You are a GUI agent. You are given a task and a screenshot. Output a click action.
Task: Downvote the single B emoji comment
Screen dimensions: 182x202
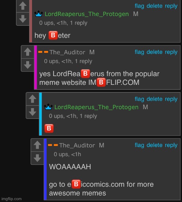[x=32, y=112]
